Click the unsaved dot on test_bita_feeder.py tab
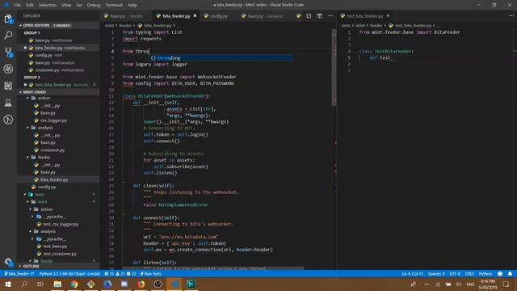Viewport: 517px width, 291px height. click(388, 16)
